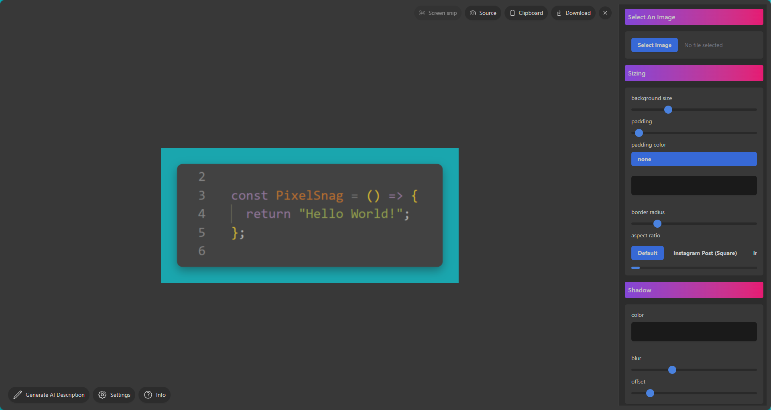The width and height of the screenshot is (771, 410).
Task: Open Settings via the gear icon
Action: [102, 395]
